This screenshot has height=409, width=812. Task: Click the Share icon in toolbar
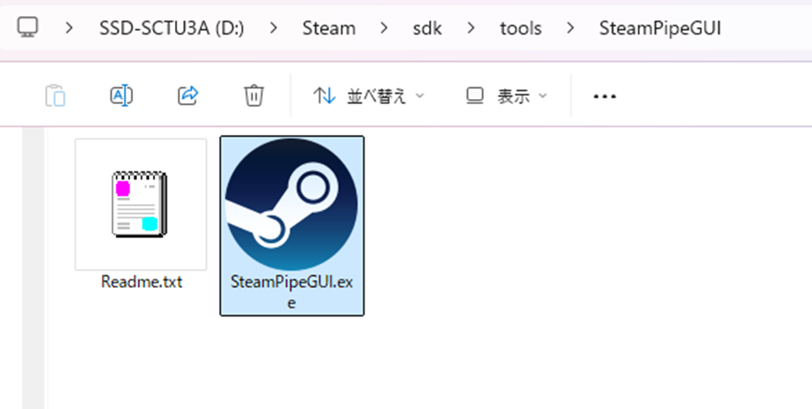pos(188,95)
